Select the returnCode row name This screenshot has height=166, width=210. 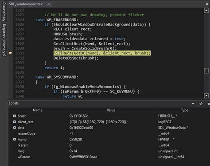click(x=27, y=134)
